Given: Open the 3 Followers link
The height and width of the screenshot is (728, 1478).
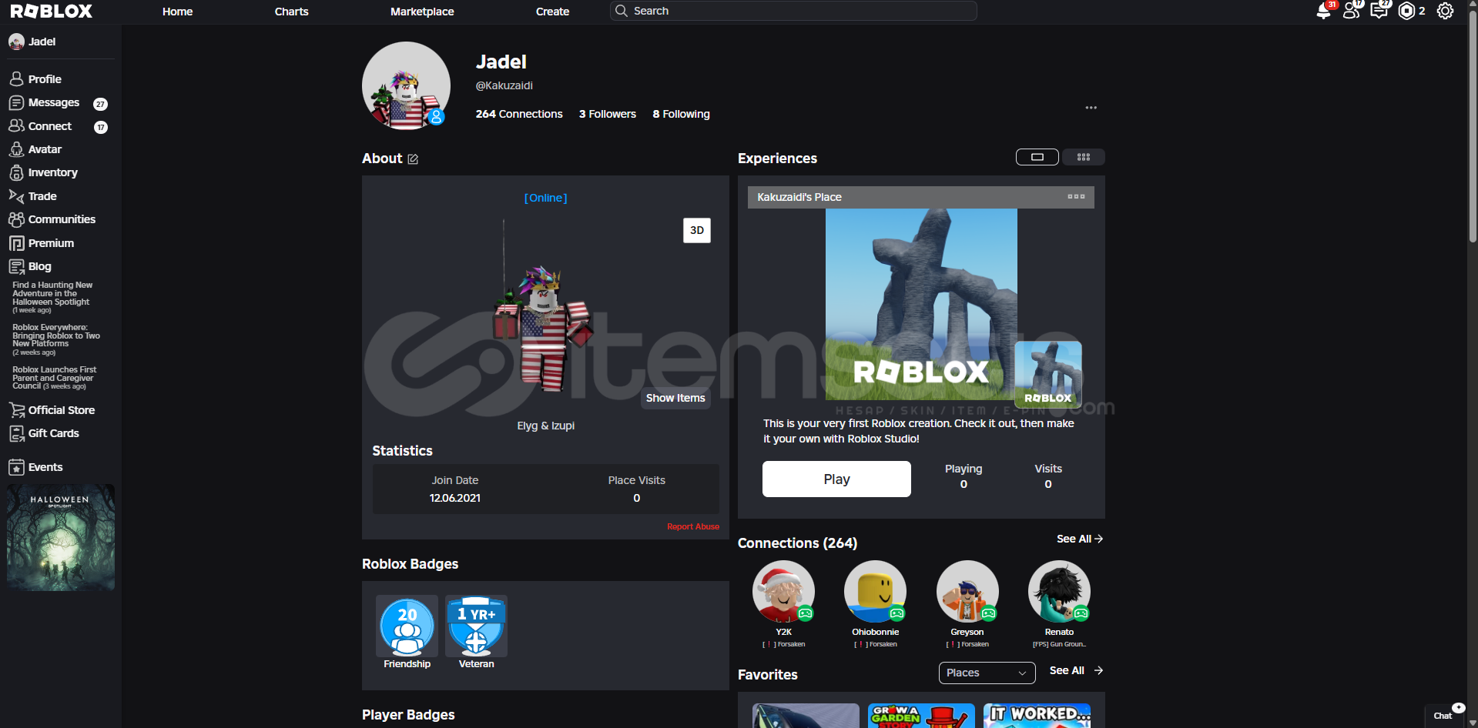Looking at the screenshot, I should tap(608, 114).
